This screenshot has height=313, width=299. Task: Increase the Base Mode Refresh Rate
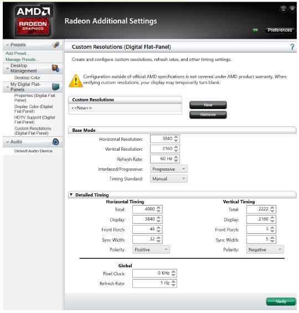pos(176,157)
